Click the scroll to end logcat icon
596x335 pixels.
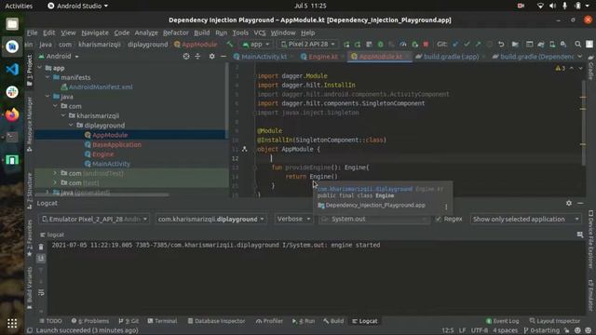click(41, 259)
